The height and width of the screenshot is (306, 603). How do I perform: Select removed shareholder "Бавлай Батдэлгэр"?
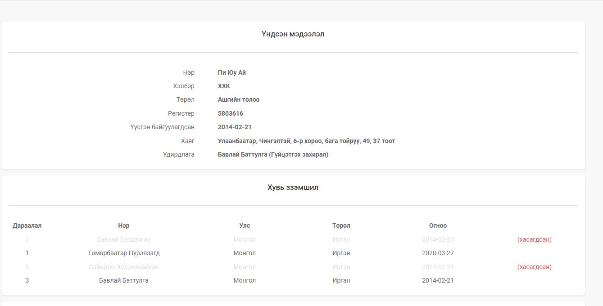[x=124, y=239]
